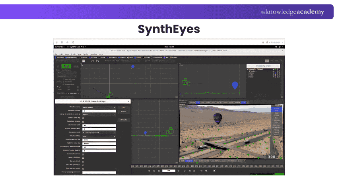Click the marker pin icon in playback bar
Viewport: 338px width, 179px height.
click(x=206, y=171)
